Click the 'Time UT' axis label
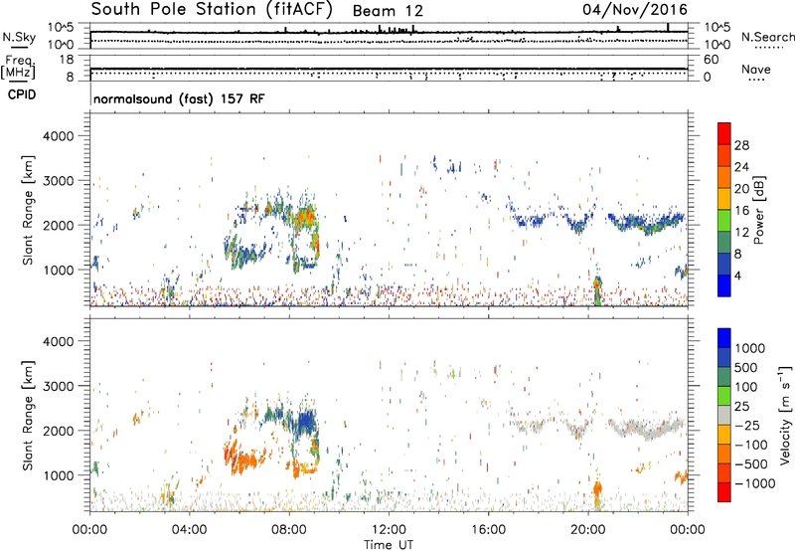Image resolution: width=795 pixels, height=551 pixels. click(x=389, y=545)
